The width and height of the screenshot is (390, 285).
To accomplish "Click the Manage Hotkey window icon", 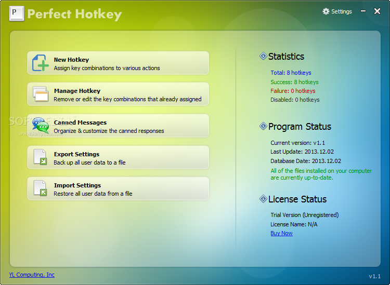I will 41,94.
